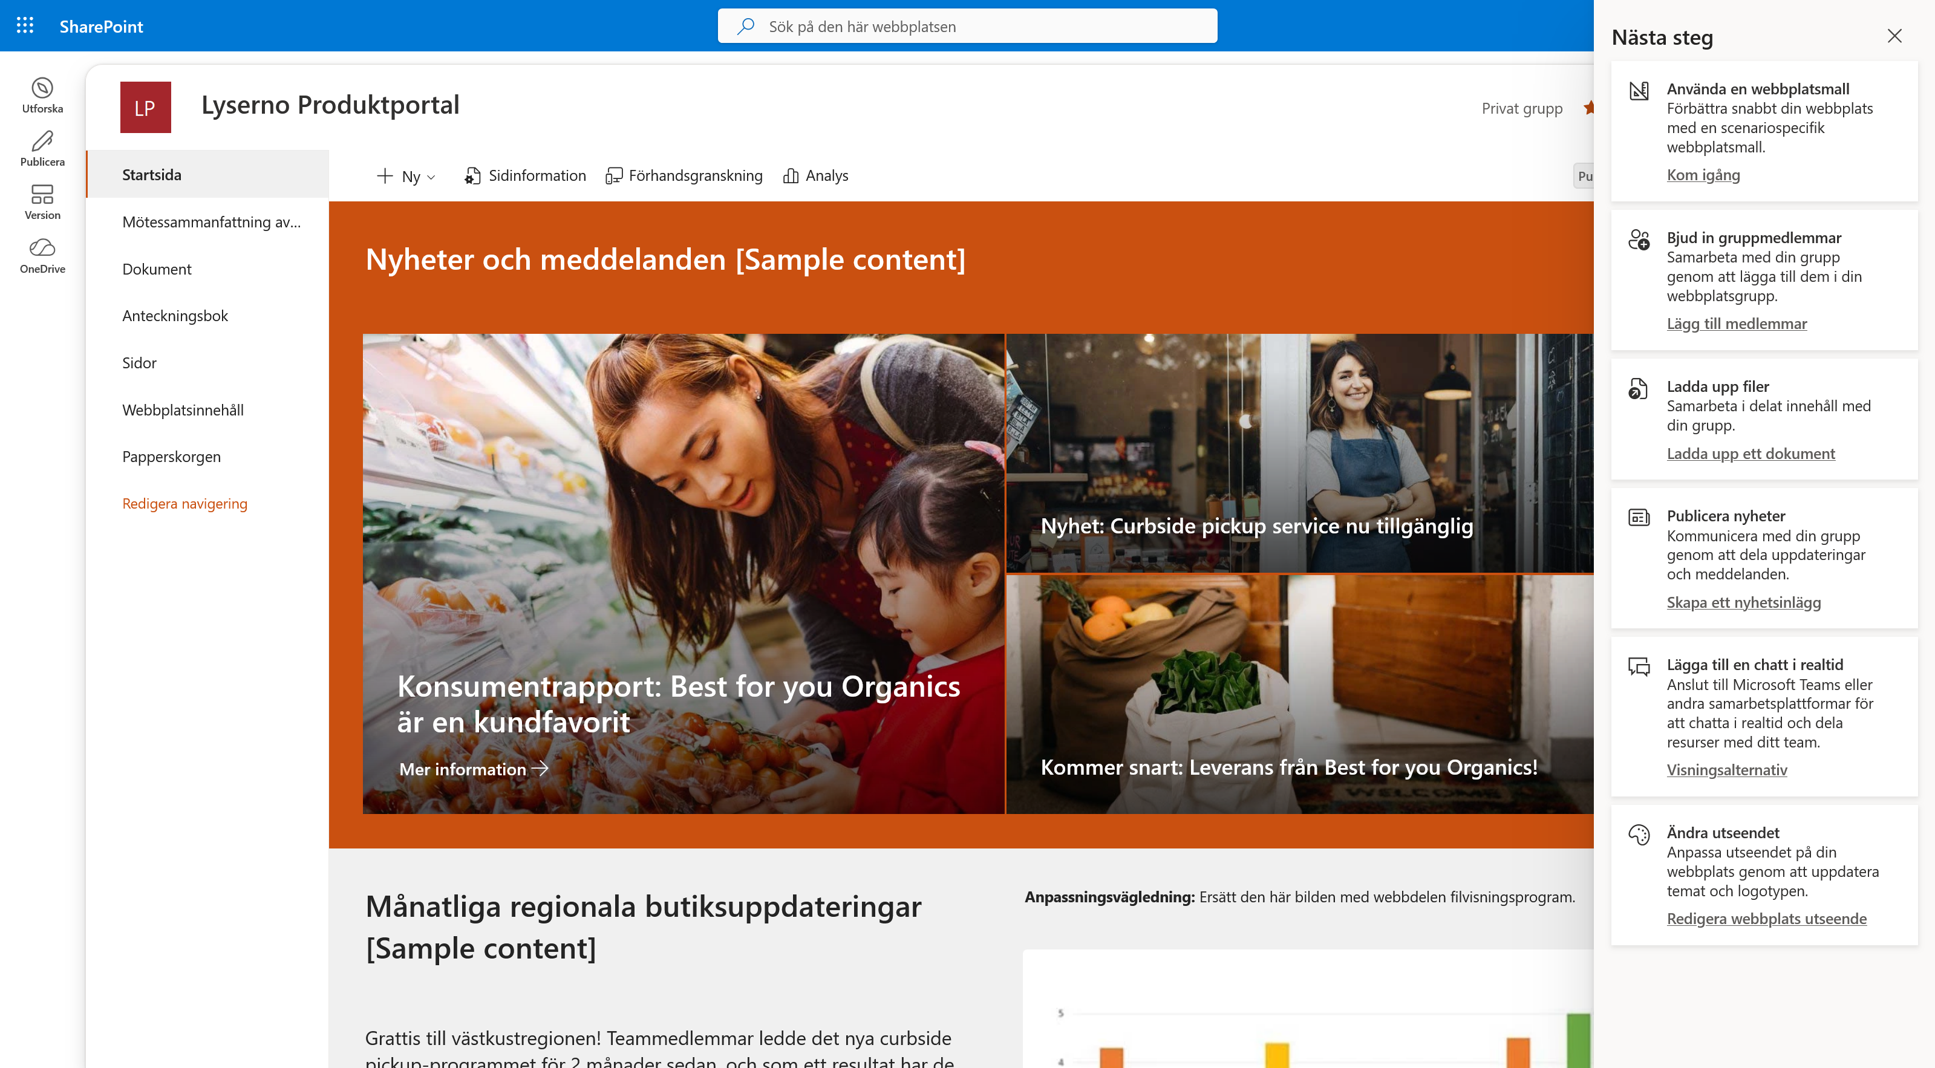This screenshot has height=1068, width=1935.
Task: Click Skapa ett nyhetsinlägg link
Action: (x=1743, y=602)
